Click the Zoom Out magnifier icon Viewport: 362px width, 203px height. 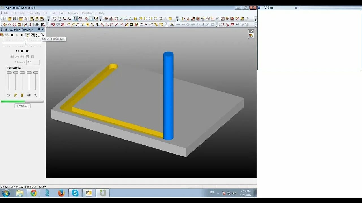pyautogui.click(x=69, y=19)
